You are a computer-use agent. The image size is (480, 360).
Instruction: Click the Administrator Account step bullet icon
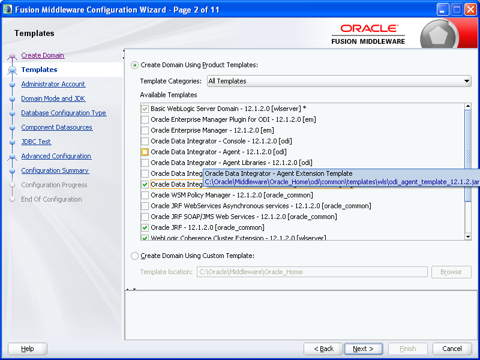pos(12,85)
